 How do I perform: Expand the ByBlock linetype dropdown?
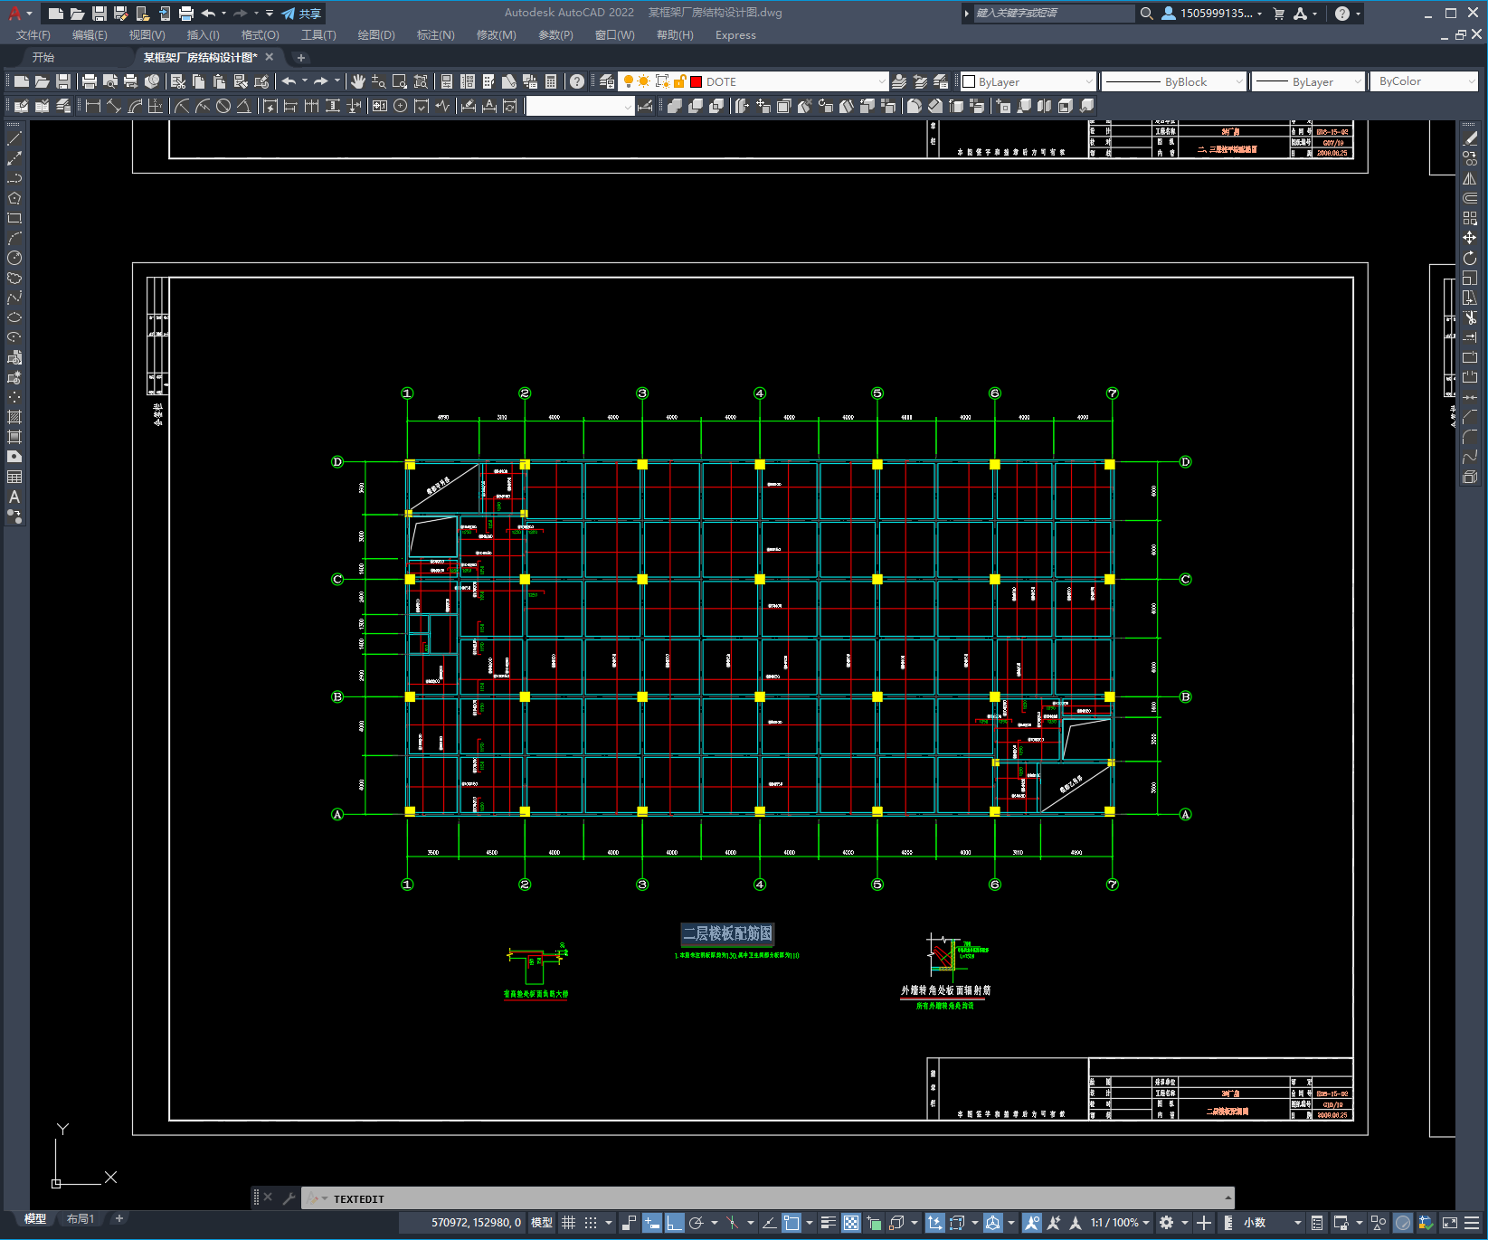coord(1238,81)
